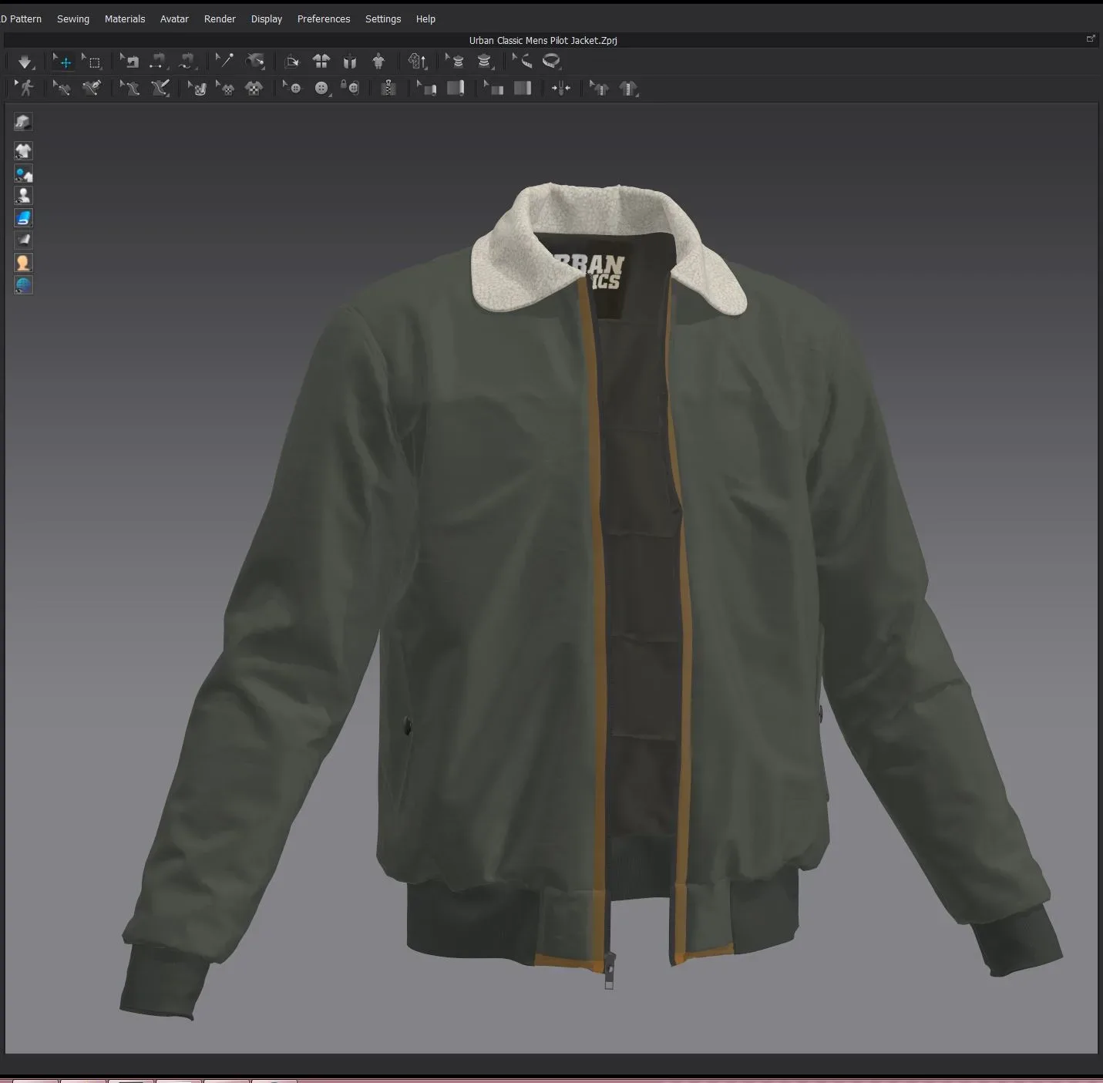Activate the 3D Pen avatar pencil tool
The image size is (1103, 1083).
[160, 88]
